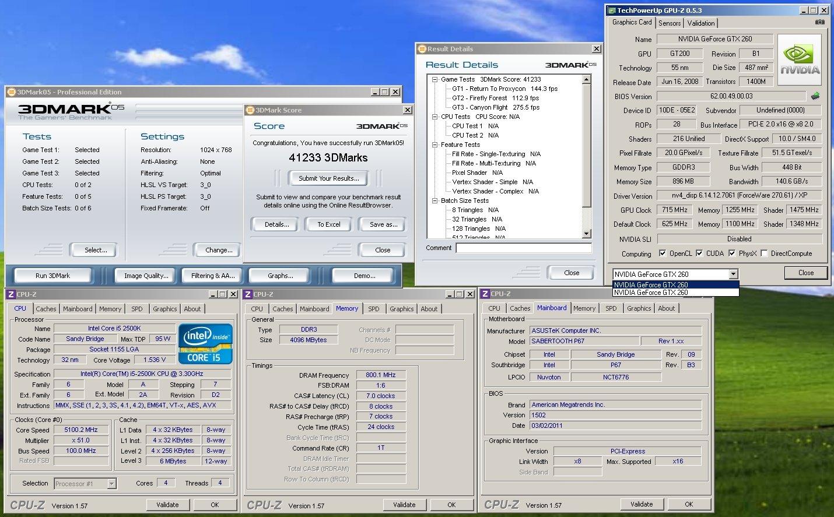Viewport: 834px width, 517px height.
Task: Select GT3 - Canyon Flight result row
Action: pyautogui.click(x=495, y=107)
